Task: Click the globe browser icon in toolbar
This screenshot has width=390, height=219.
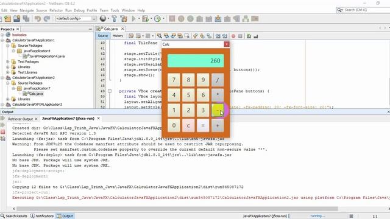Action: tap(103, 18)
